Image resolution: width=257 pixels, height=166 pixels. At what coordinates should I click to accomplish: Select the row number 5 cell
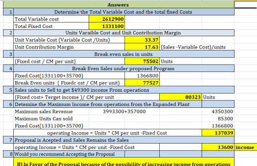pyautogui.click(x=9, y=90)
